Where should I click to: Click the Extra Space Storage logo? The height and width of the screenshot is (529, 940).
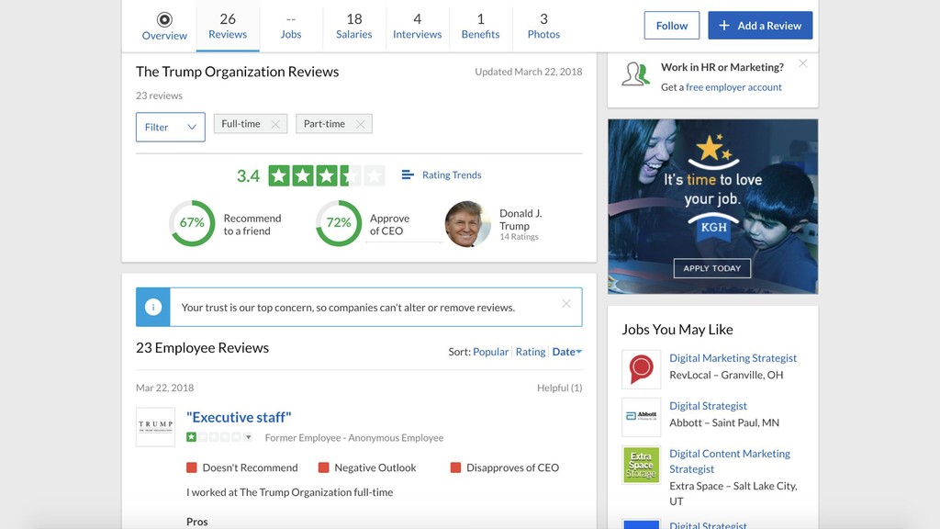click(x=641, y=465)
